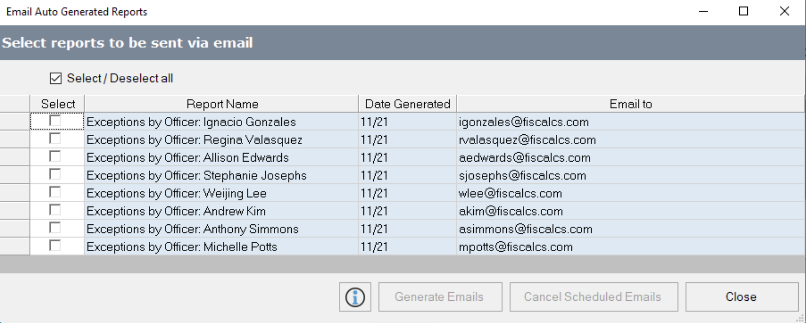Click the igonzales@fiscalcs.com email cell

click(x=524, y=122)
